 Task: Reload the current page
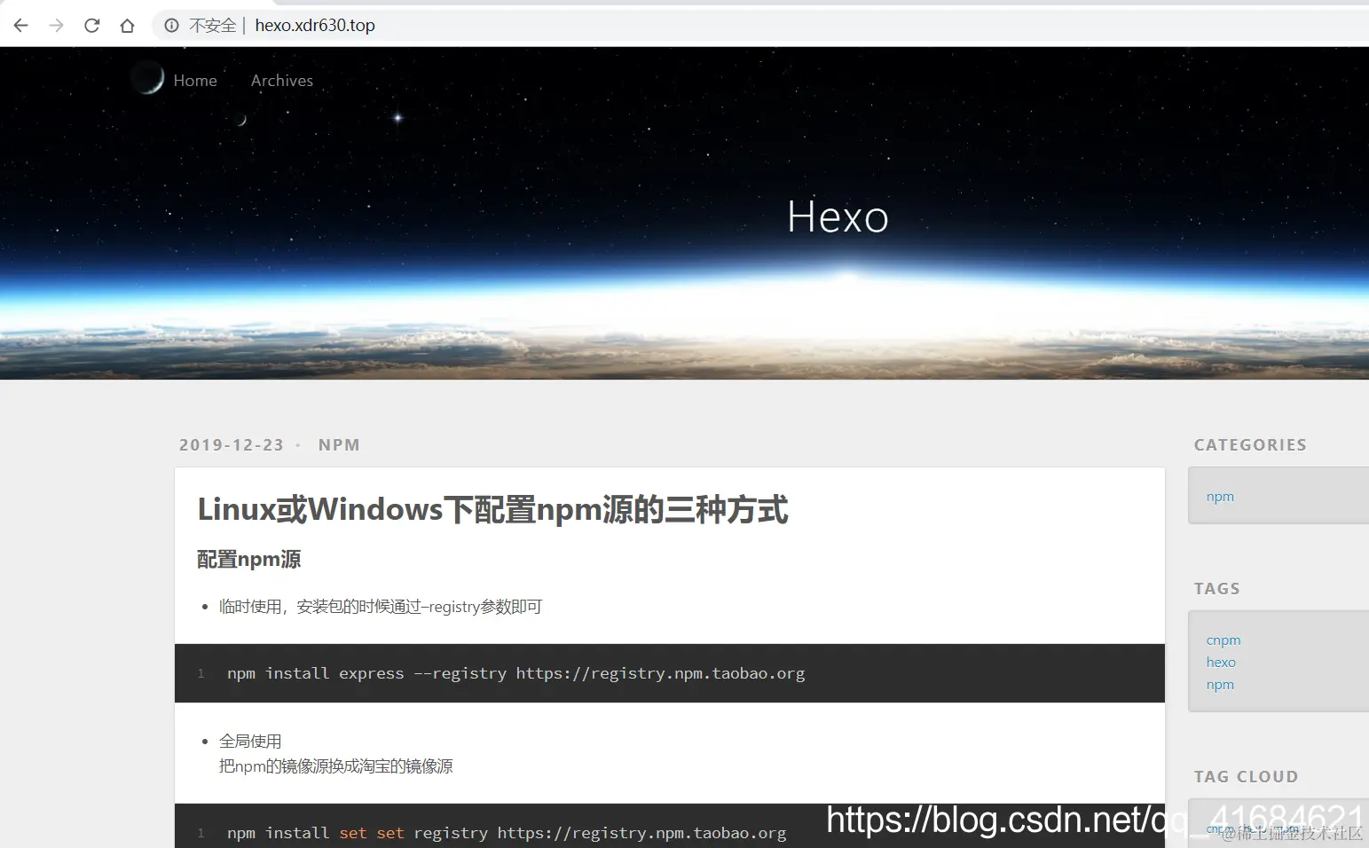(x=92, y=26)
